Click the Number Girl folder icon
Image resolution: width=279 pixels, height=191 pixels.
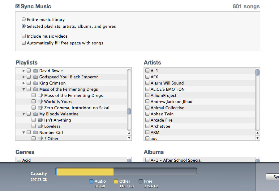click(x=36, y=132)
